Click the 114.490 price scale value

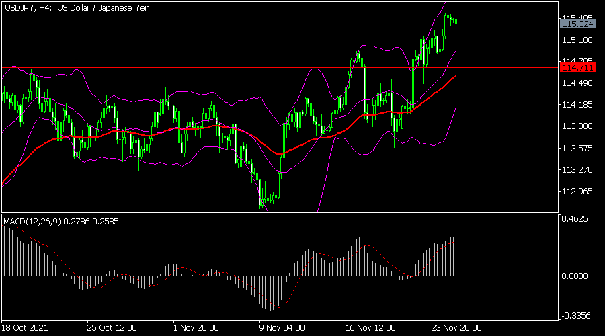(577, 83)
